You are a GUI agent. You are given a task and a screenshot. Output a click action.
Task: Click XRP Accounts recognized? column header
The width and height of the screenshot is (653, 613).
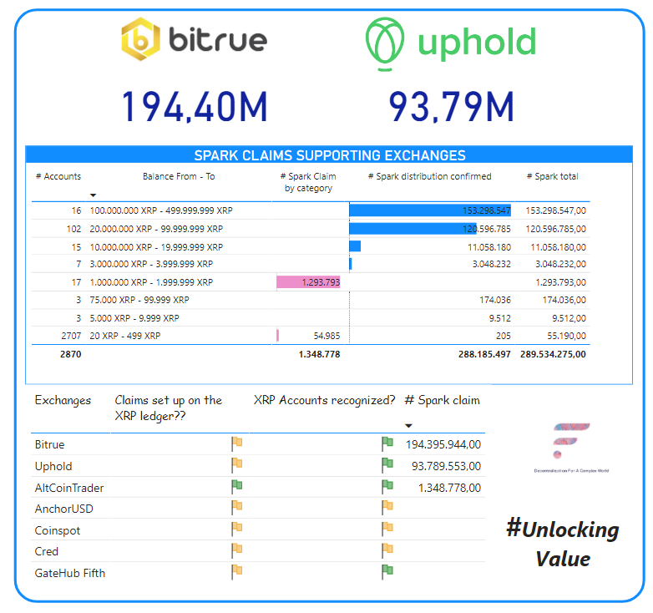pos(325,400)
